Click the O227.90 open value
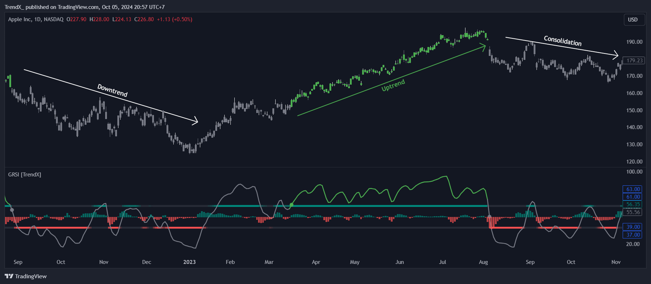This screenshot has height=284, width=651. tap(76, 19)
